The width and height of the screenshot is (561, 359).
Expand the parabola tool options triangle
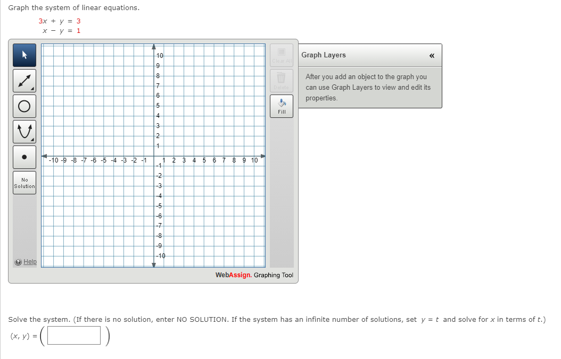coord(33,140)
